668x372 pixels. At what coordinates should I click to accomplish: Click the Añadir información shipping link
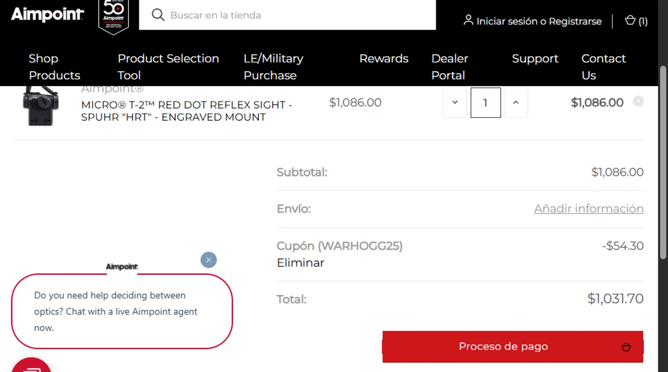(589, 208)
